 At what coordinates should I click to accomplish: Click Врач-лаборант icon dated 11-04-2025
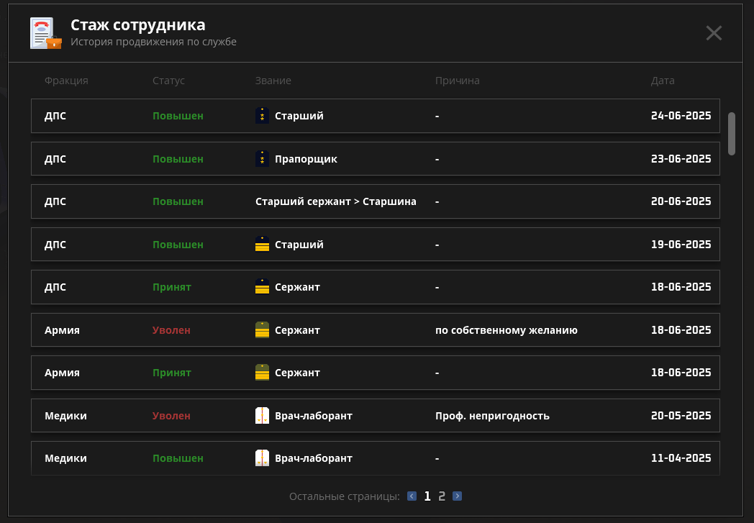coord(263,458)
